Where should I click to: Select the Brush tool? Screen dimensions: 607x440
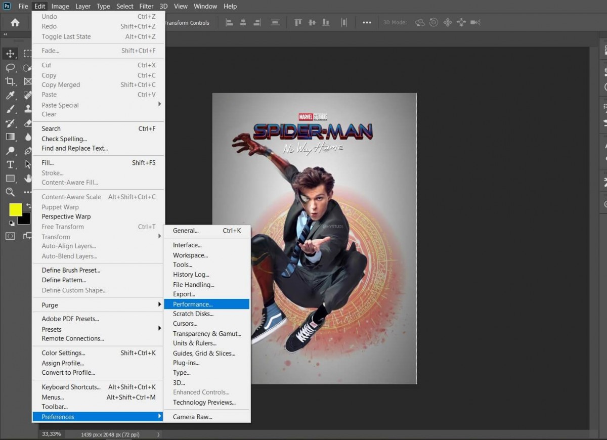10,109
